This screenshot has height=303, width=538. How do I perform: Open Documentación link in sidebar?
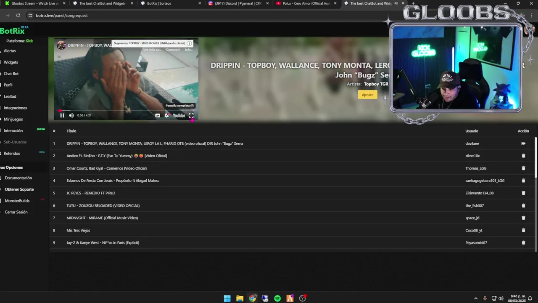tap(18, 178)
